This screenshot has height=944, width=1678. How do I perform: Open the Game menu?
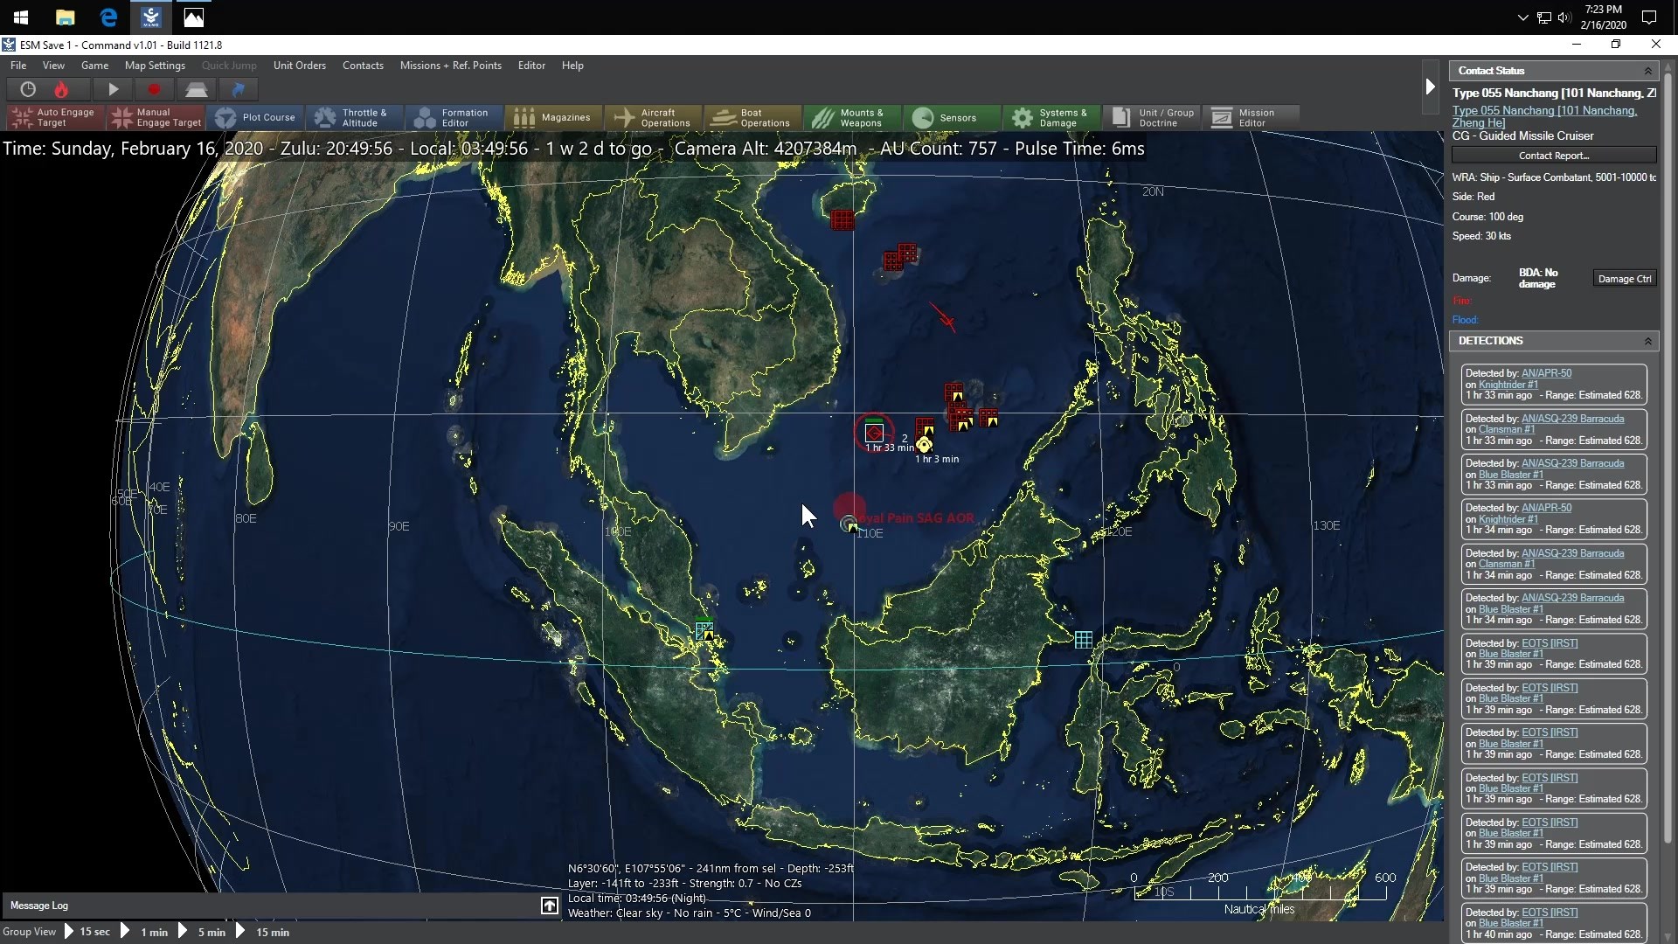[94, 66]
